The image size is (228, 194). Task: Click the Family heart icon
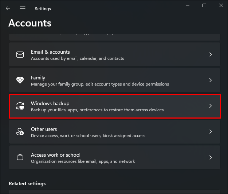coord(20,80)
